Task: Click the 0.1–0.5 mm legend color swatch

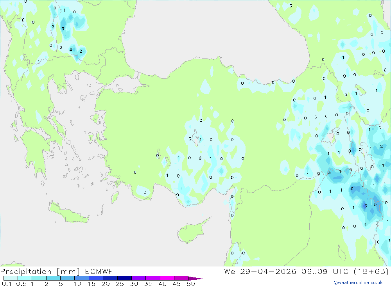Action: 11,278
